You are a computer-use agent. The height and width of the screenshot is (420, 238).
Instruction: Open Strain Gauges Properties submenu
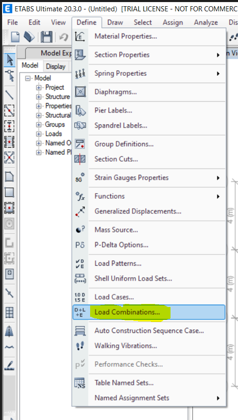tap(149, 177)
